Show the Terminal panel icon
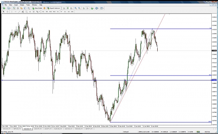 tap(25, 8)
